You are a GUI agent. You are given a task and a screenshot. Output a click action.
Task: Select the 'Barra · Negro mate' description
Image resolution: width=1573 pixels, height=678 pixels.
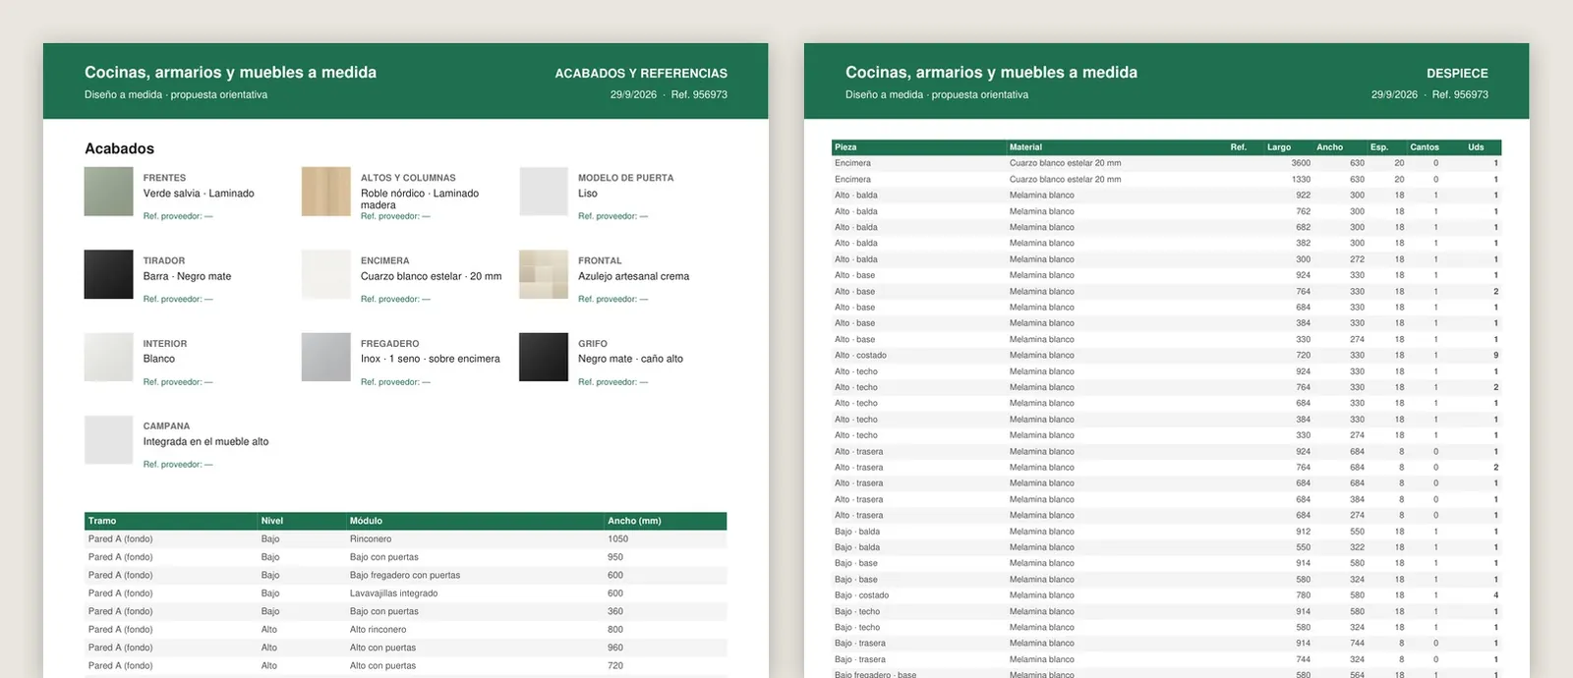coord(187,276)
